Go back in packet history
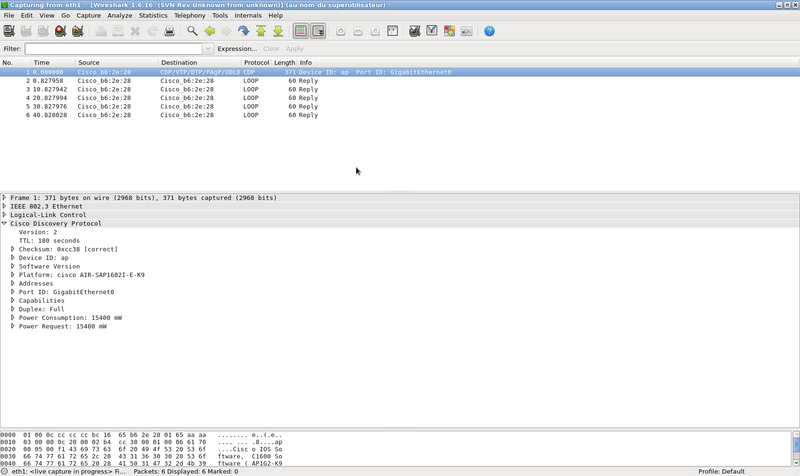800x476 pixels. coord(210,31)
